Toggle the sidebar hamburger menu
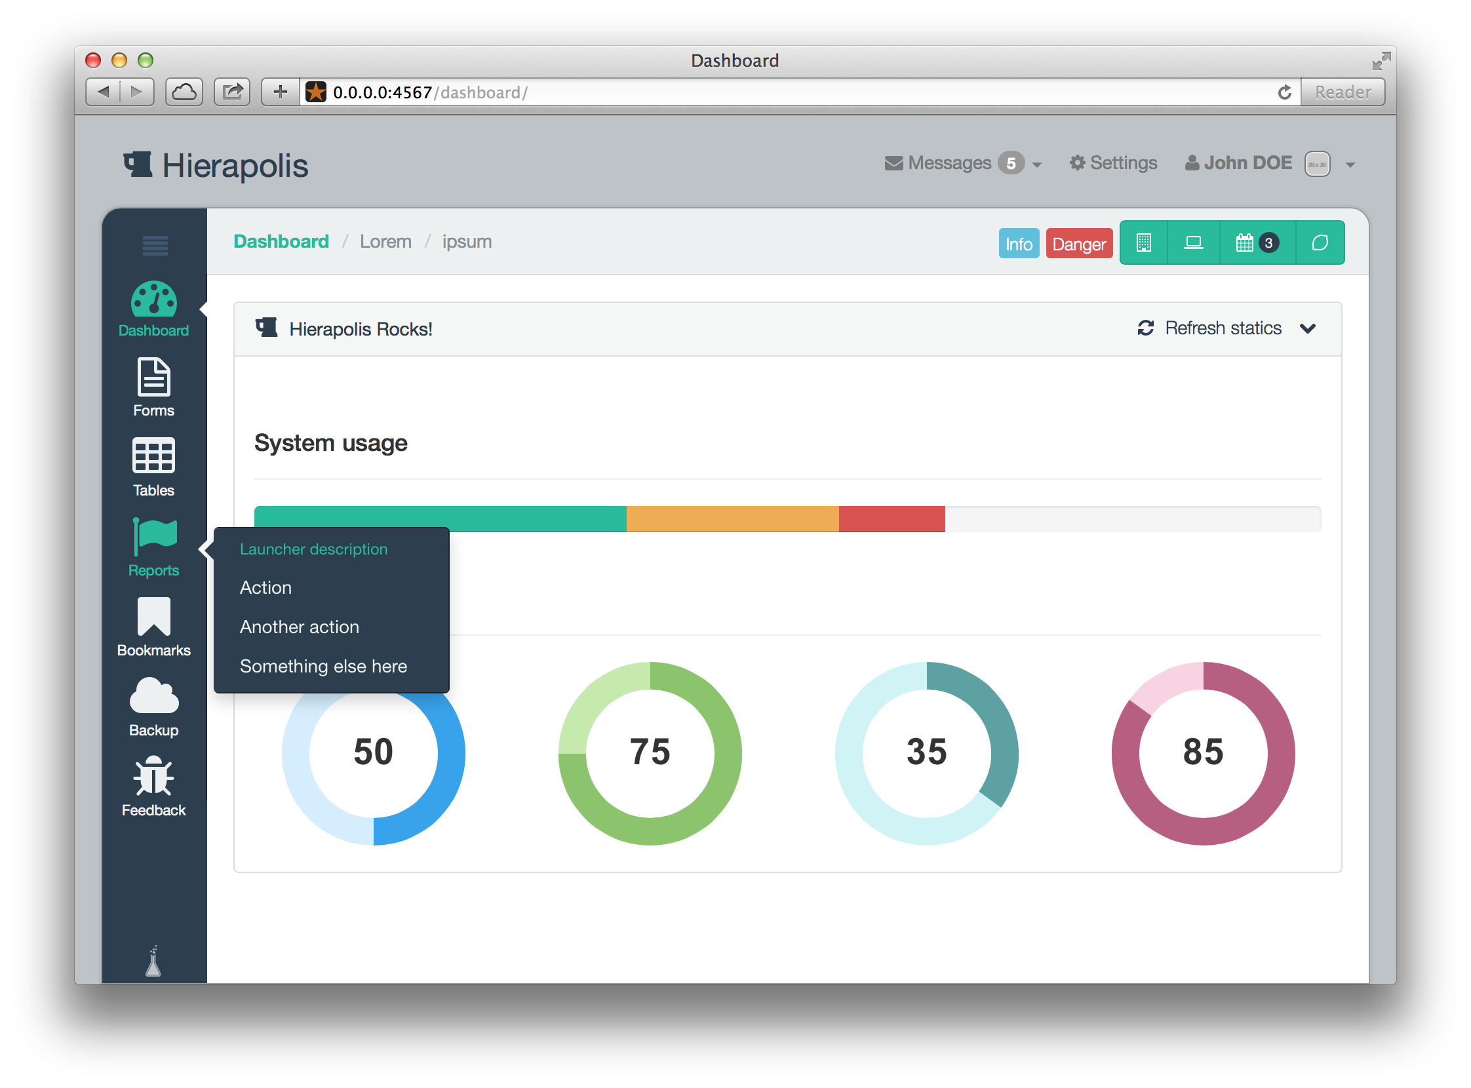 point(155,246)
